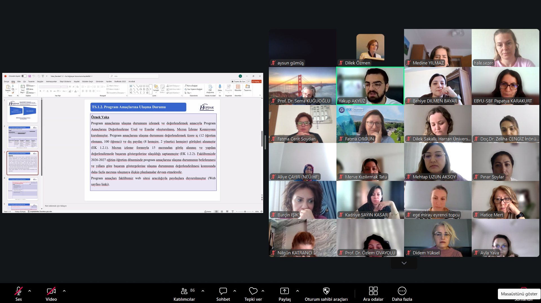This screenshot has height=303, width=541.
Task: Show more participants with the down chevron
Action: (404, 263)
